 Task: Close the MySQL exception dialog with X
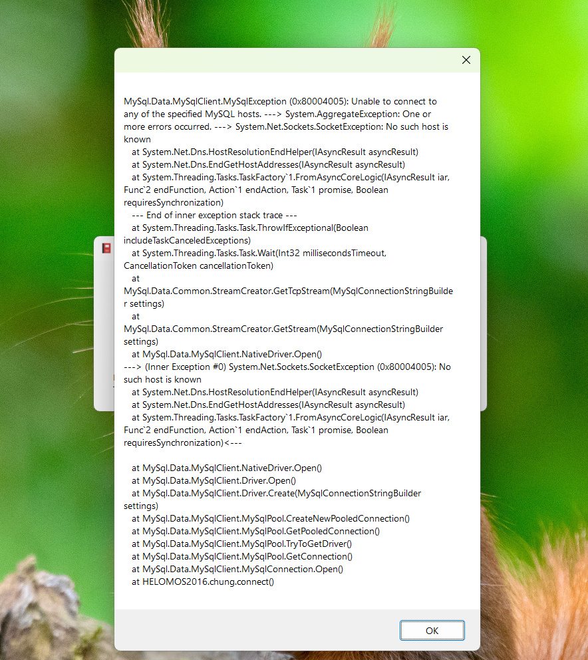466,60
